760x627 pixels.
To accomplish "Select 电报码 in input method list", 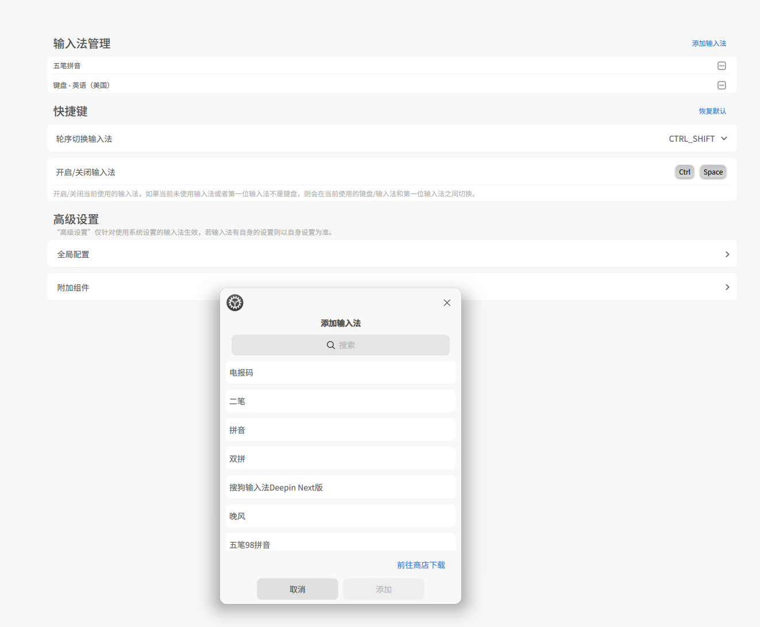I will (341, 373).
